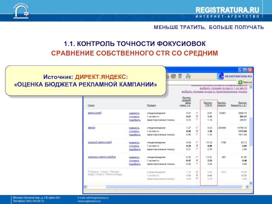Open the горный велосипед keyword link
The image size is (272, 204).
pyautogui.click(x=100, y=142)
